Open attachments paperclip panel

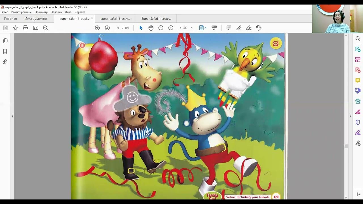[5, 62]
